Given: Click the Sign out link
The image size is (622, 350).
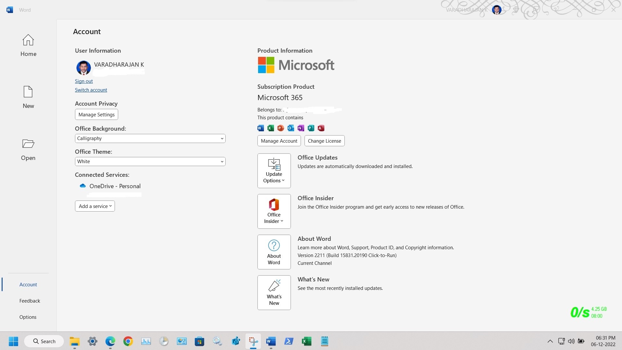Looking at the screenshot, I should pos(84,81).
